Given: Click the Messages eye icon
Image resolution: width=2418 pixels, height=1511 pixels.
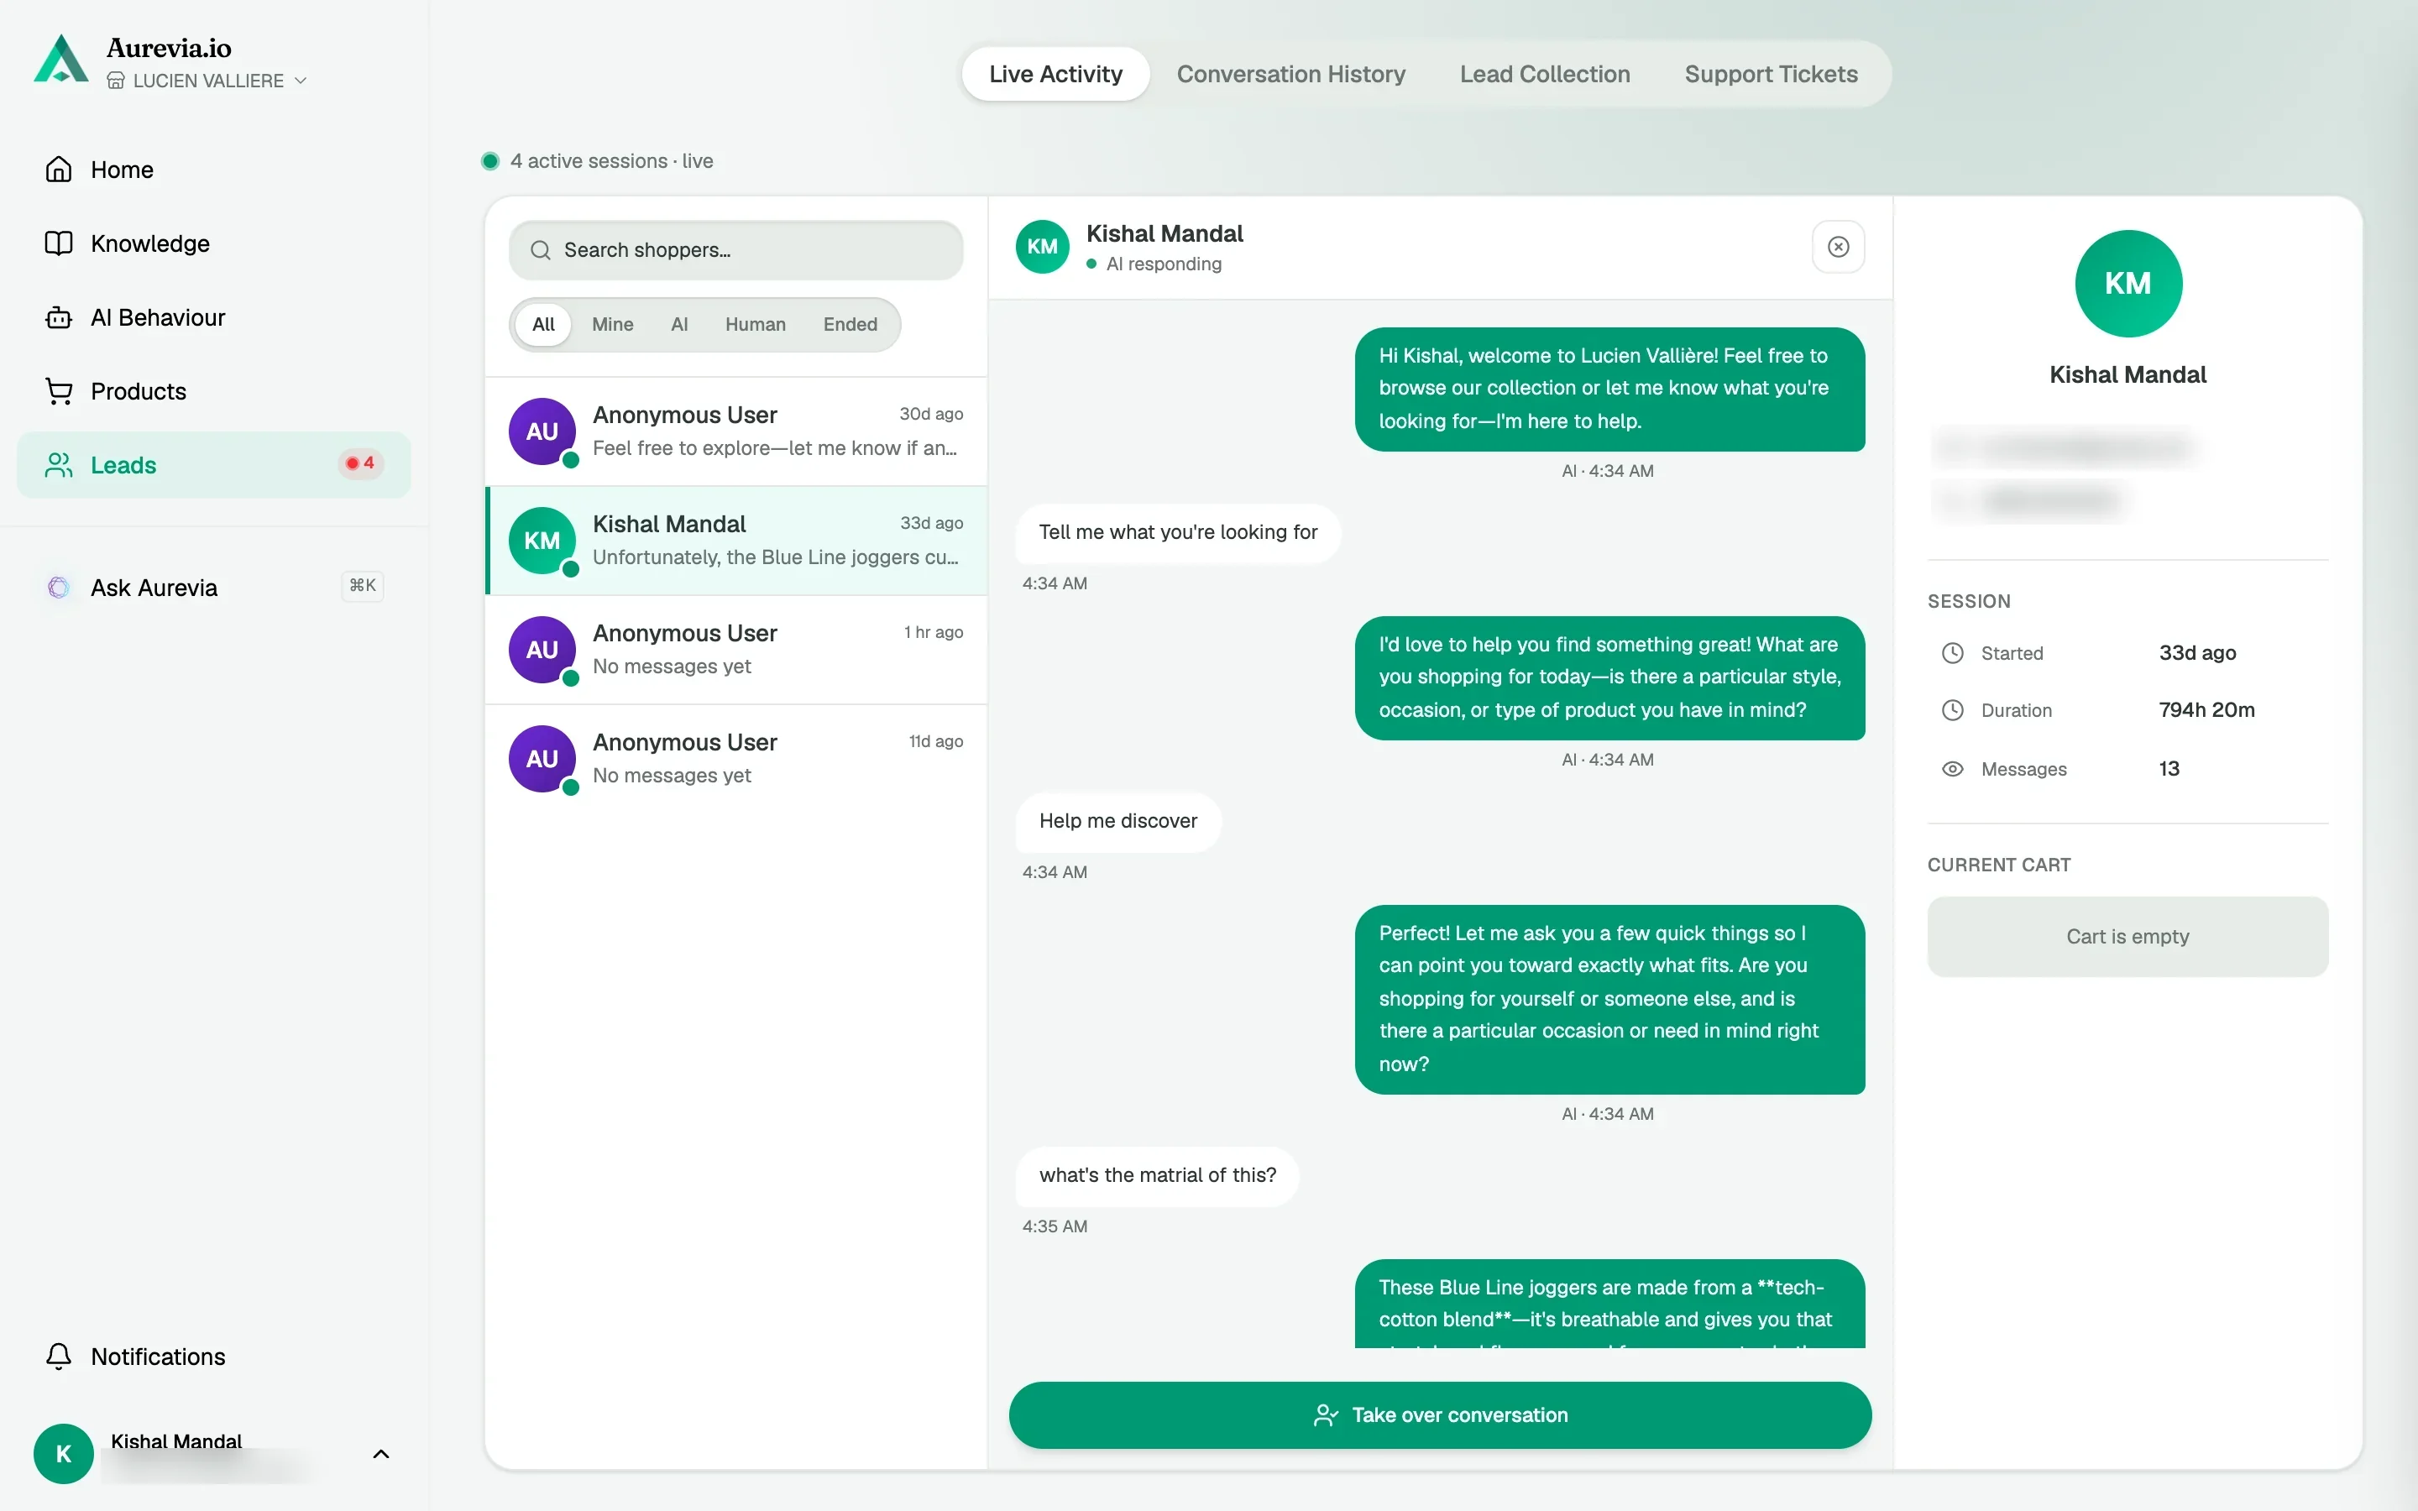Looking at the screenshot, I should tap(1952, 768).
